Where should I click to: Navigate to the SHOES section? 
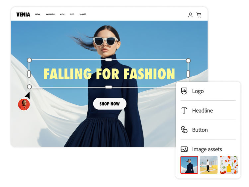(x=83, y=15)
